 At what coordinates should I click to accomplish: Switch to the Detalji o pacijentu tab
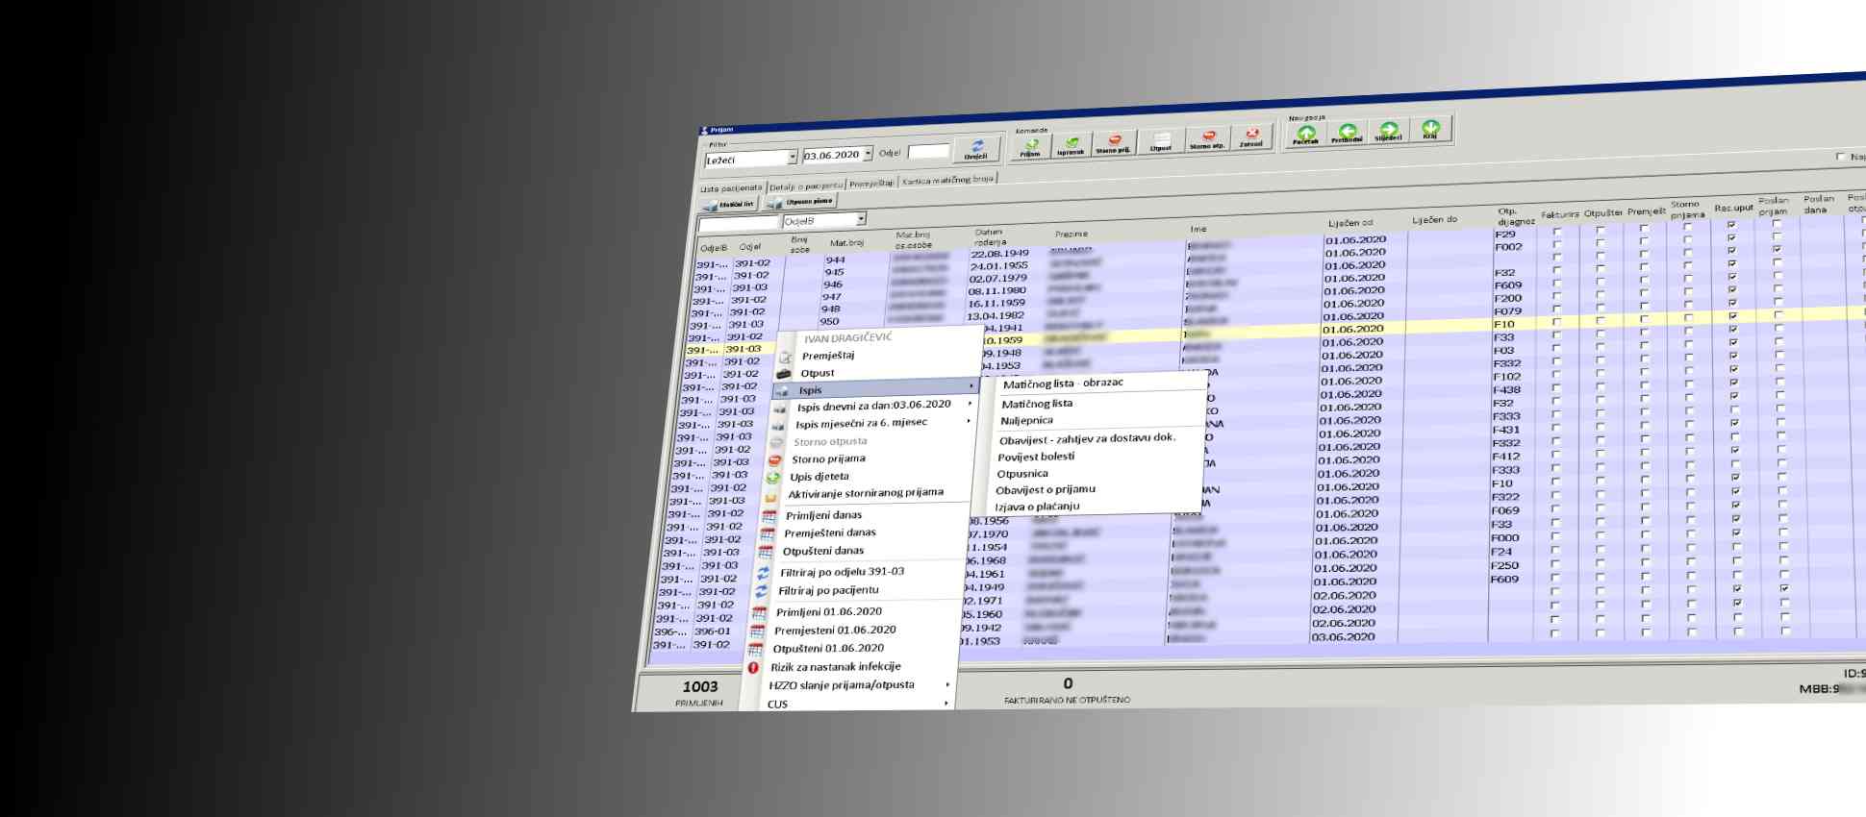pyautogui.click(x=806, y=185)
